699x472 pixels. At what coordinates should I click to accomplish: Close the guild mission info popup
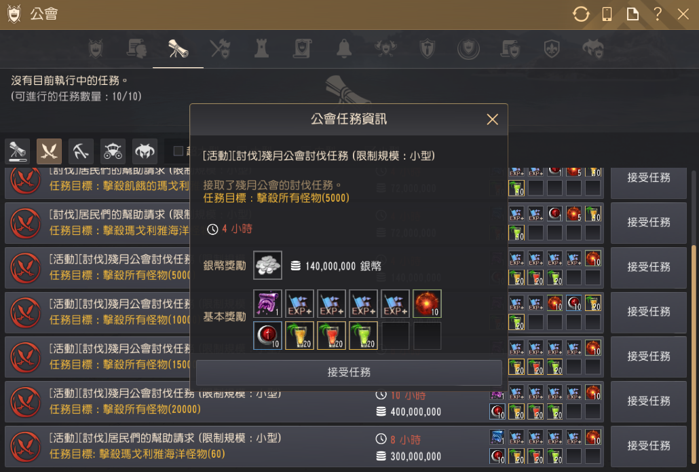point(492,120)
